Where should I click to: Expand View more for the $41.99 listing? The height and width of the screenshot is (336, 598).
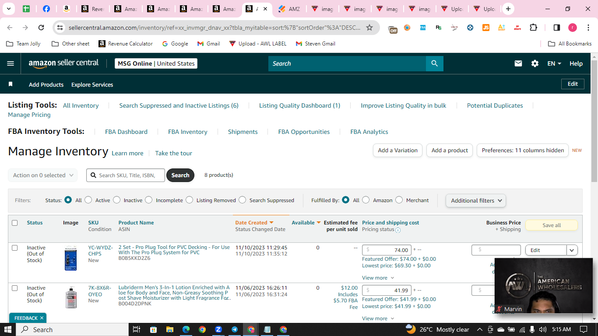pyautogui.click(x=378, y=318)
